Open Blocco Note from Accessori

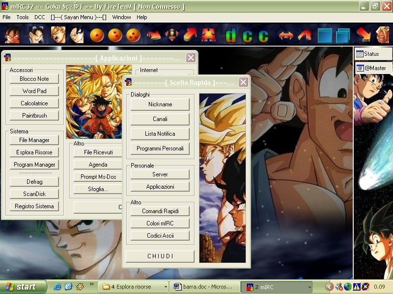coord(34,79)
